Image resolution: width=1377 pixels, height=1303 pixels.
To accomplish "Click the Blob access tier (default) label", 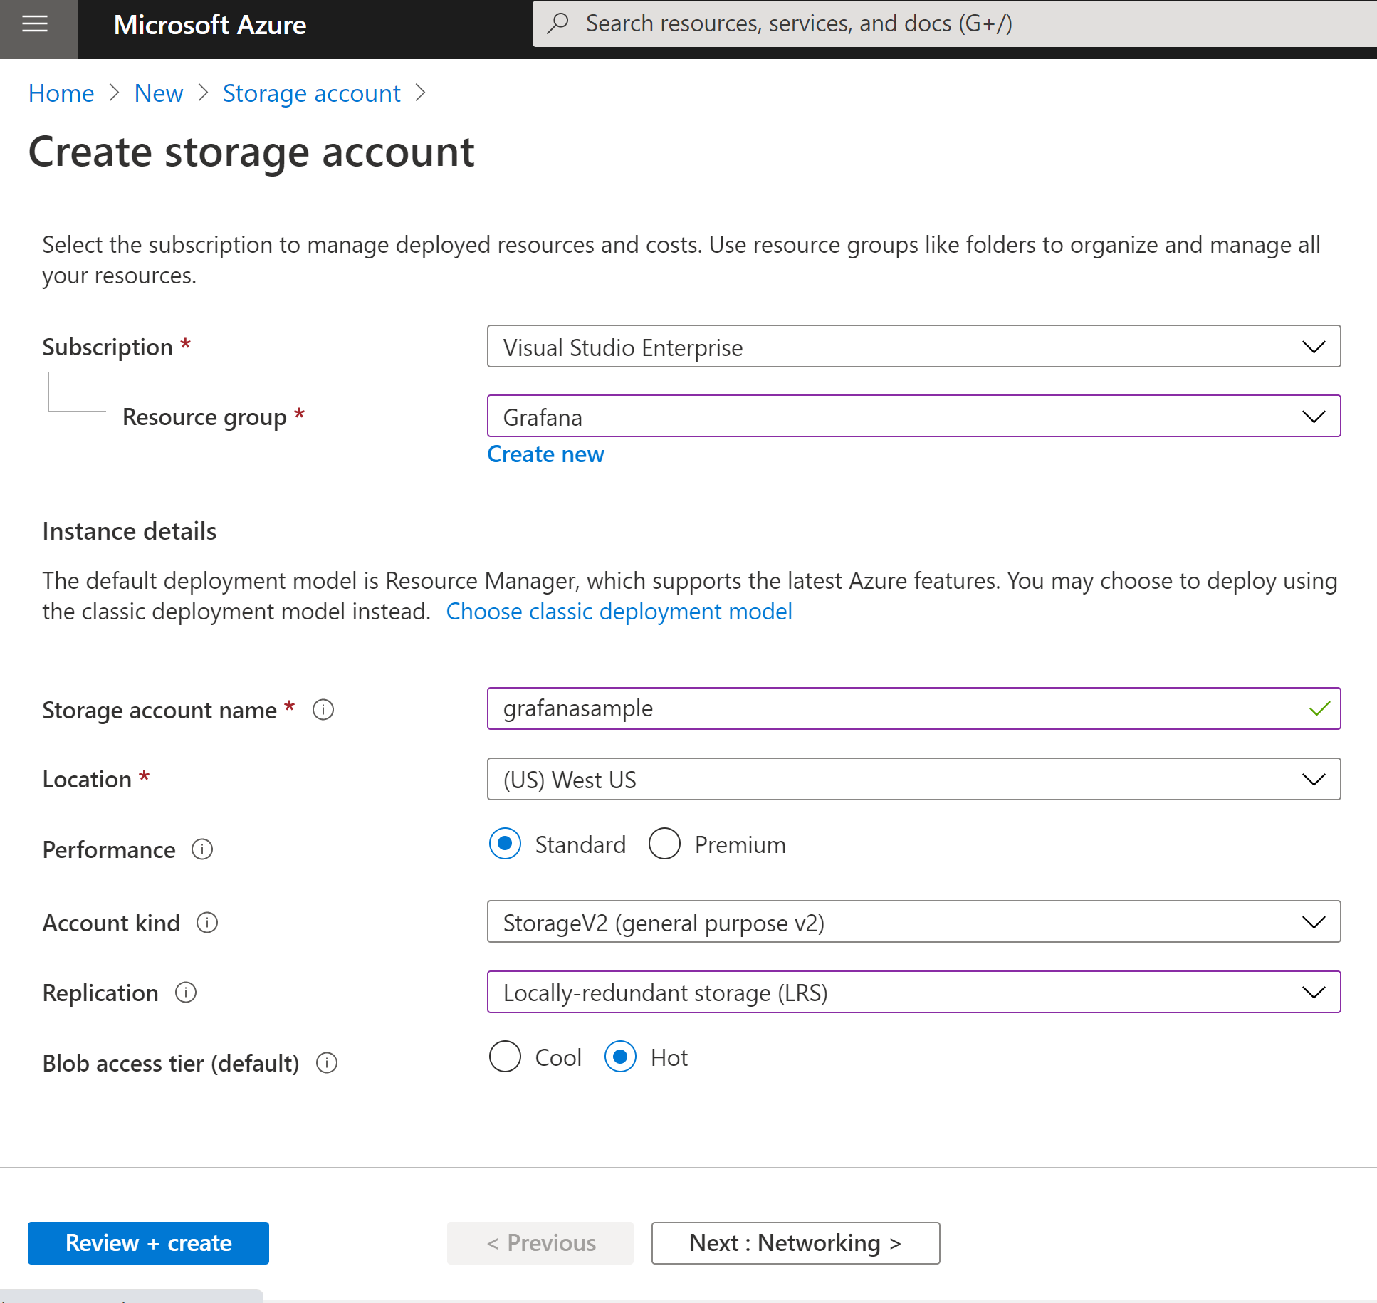I will pos(171,1063).
